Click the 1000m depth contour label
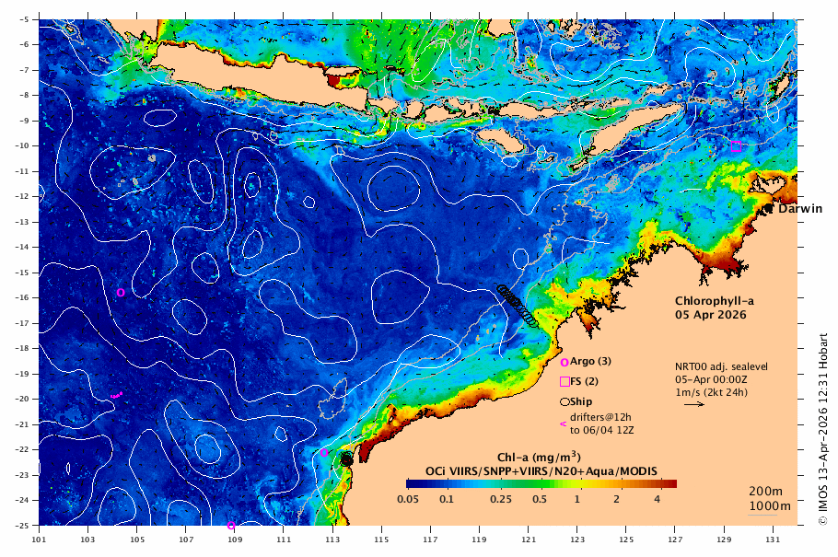The image size is (838, 557). (x=770, y=506)
